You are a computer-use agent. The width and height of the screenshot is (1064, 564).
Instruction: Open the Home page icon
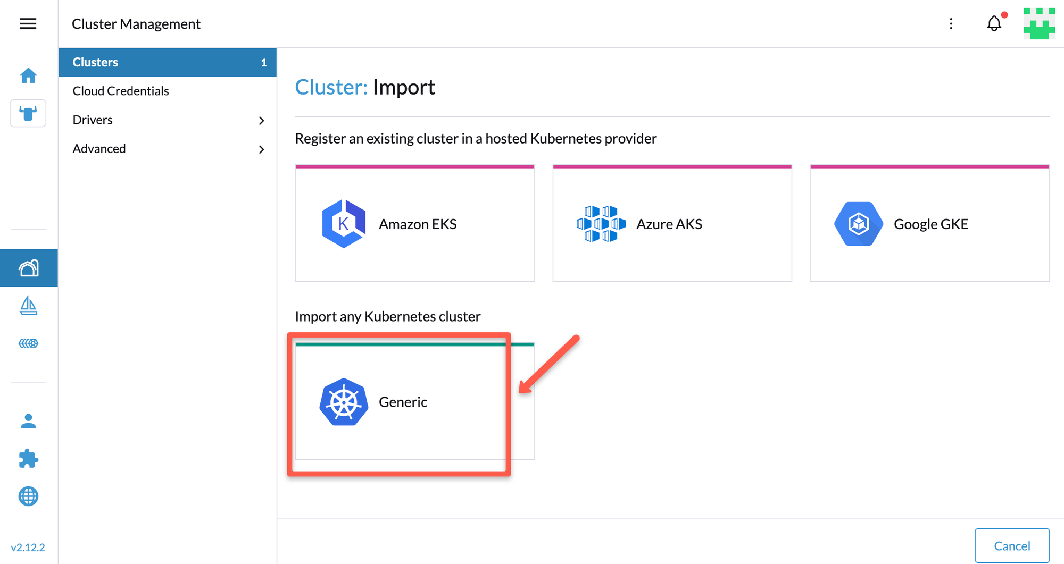pyautogui.click(x=28, y=75)
